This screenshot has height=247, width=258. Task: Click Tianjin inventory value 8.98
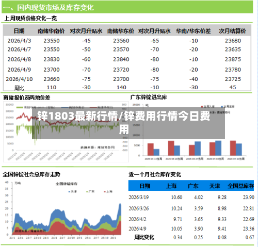(x=222, y=208)
